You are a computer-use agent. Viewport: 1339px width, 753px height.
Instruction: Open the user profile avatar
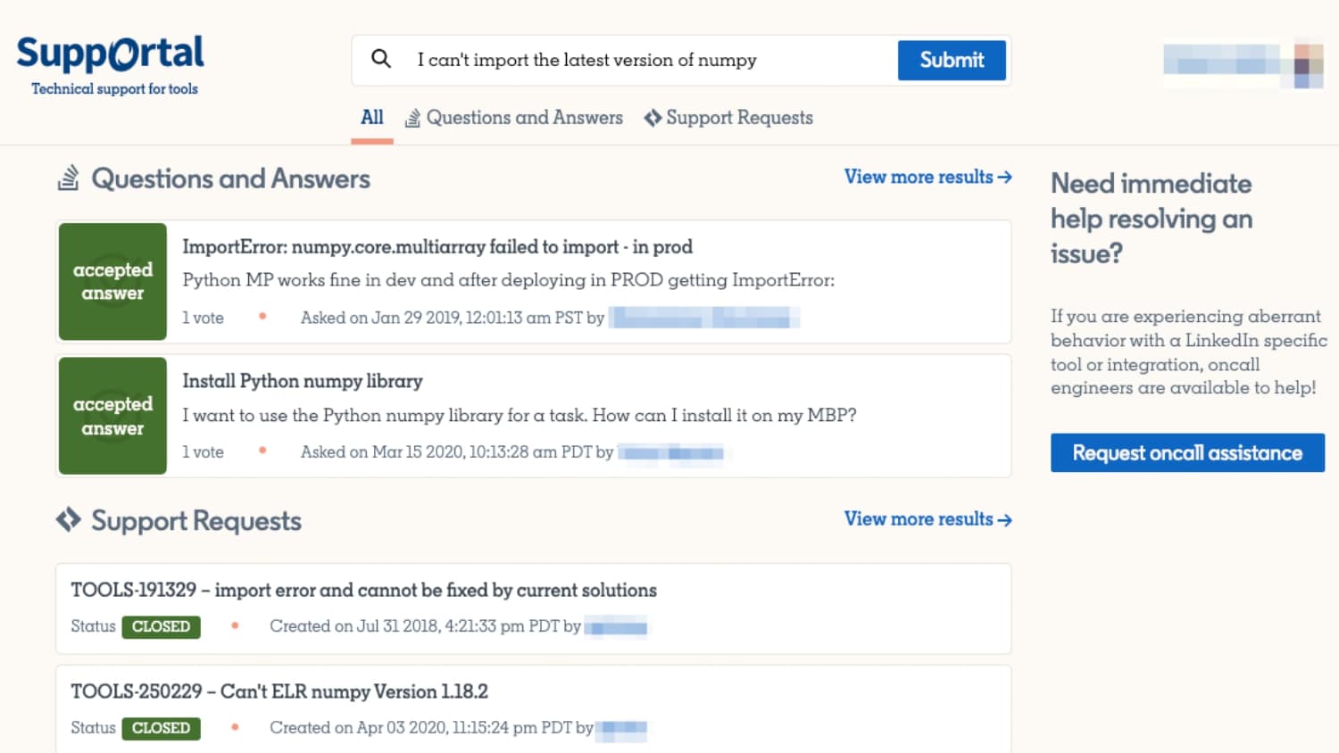click(x=1309, y=64)
